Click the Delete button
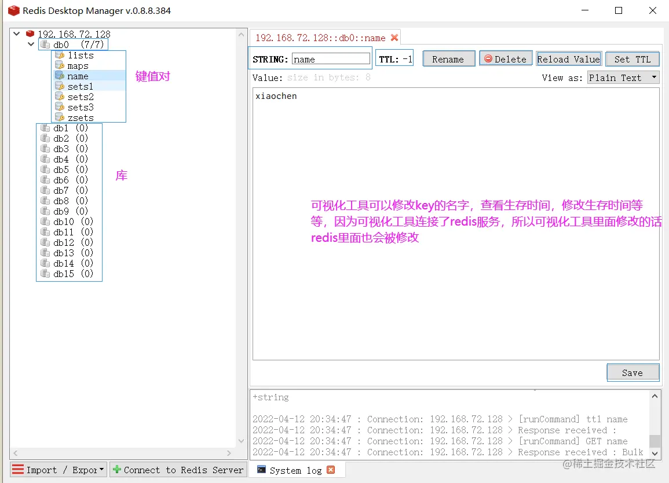 pyautogui.click(x=506, y=59)
